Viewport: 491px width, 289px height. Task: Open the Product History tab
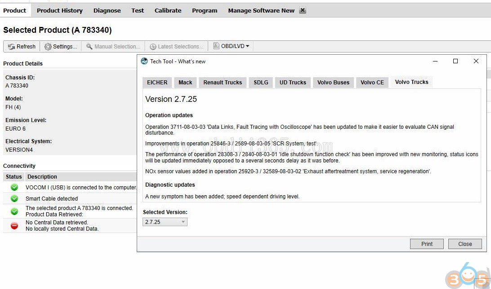click(x=59, y=10)
